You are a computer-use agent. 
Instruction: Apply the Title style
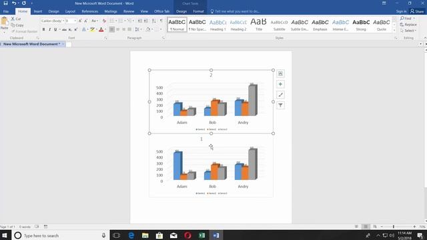click(259, 25)
